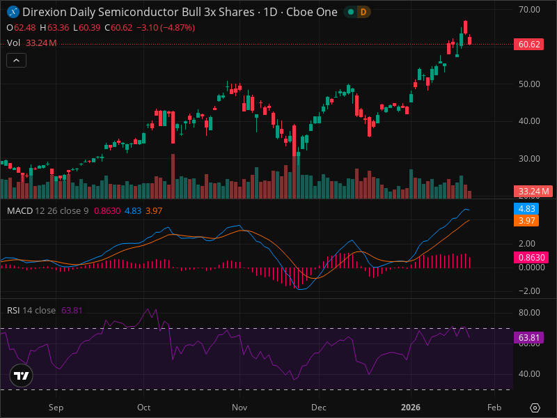Click the 80.00 RSI scale label
Viewport: 557px width, 418px height.
coord(529,312)
